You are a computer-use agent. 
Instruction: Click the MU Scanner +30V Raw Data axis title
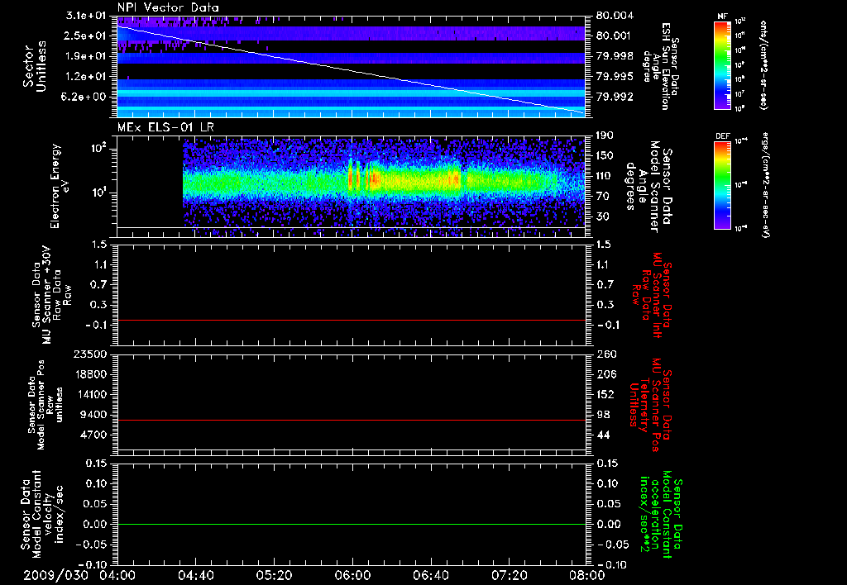51,295
